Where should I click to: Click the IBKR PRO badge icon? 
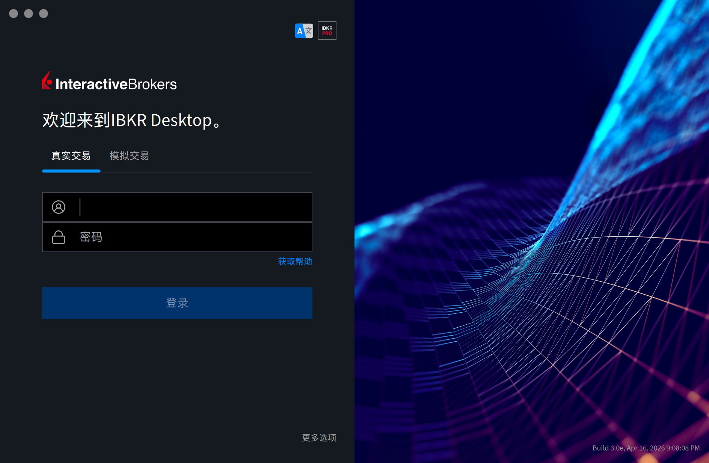pos(327,30)
